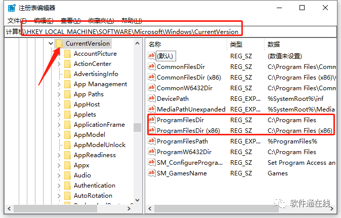Click the string icon beside SM_GamesName
This screenshot has height=218, width=341.
pyautogui.click(x=152, y=173)
